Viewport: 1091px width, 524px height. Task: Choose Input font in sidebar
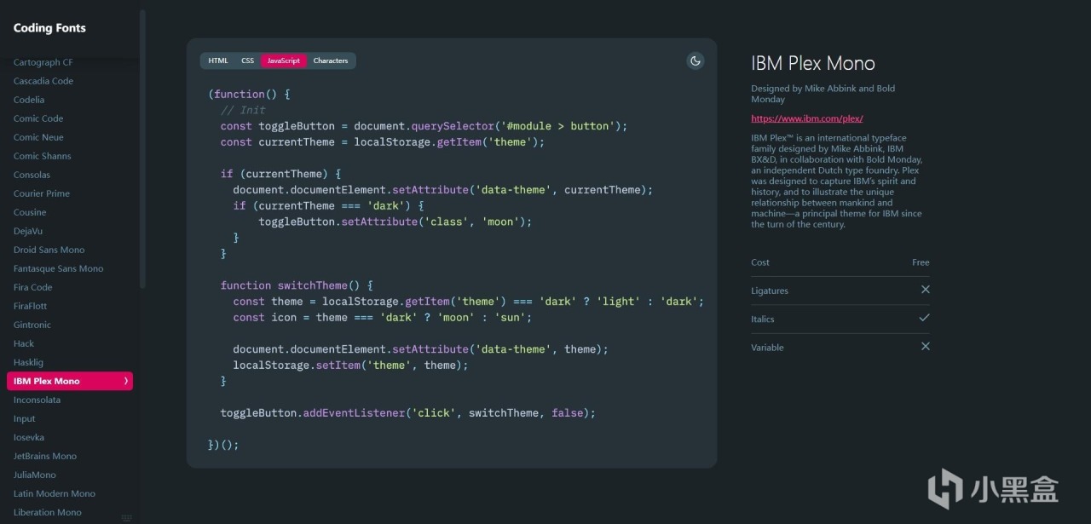tap(25, 418)
